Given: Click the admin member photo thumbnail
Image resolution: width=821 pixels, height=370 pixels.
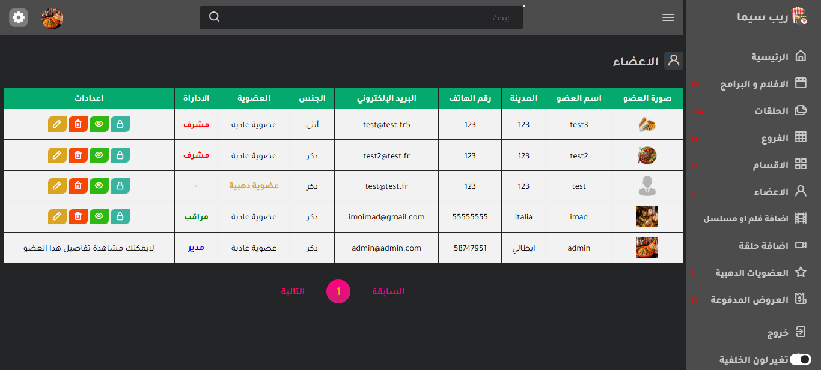Looking at the screenshot, I should [647, 248].
